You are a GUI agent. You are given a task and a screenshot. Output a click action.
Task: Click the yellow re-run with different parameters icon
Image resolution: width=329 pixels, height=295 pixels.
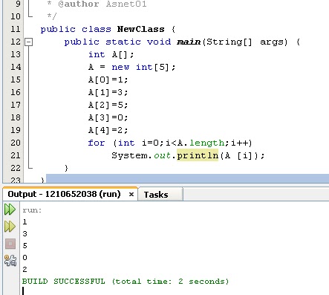[x=10, y=227]
